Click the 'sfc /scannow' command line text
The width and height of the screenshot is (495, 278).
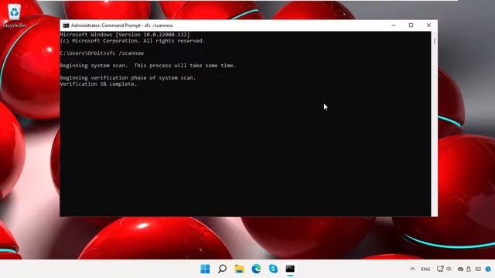point(125,53)
